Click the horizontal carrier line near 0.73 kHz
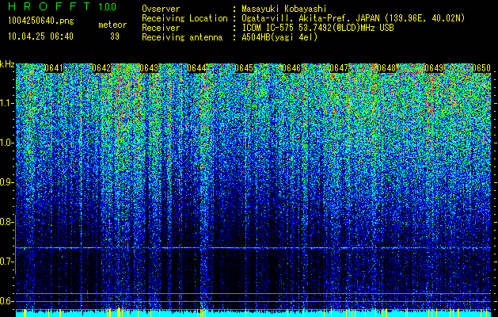498x317 pixels. 253,248
